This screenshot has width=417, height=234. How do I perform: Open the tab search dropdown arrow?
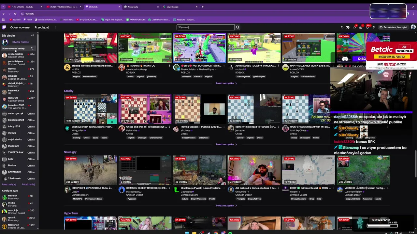pyautogui.click(x=4, y=6)
